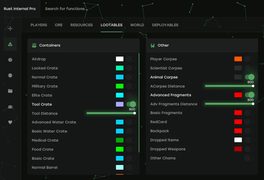
Task: Click the chat bubble dots sidebar icon
Action: [10, 75]
